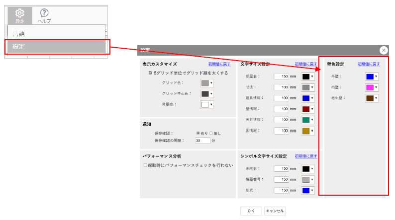Click the 保存確認の間隔 minutes input field
The height and width of the screenshot is (220, 395).
point(202,141)
